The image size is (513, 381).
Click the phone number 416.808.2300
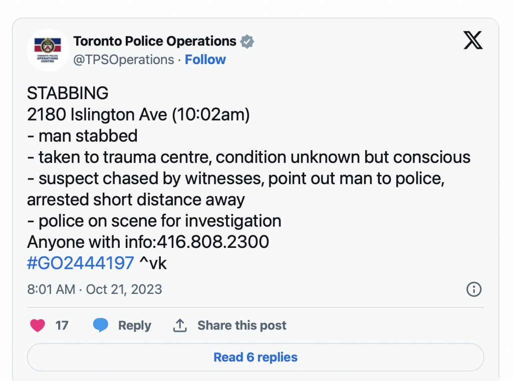click(x=213, y=242)
